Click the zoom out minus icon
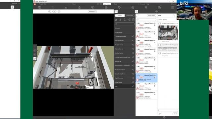The width and height of the screenshot is (212, 119). pos(59,12)
